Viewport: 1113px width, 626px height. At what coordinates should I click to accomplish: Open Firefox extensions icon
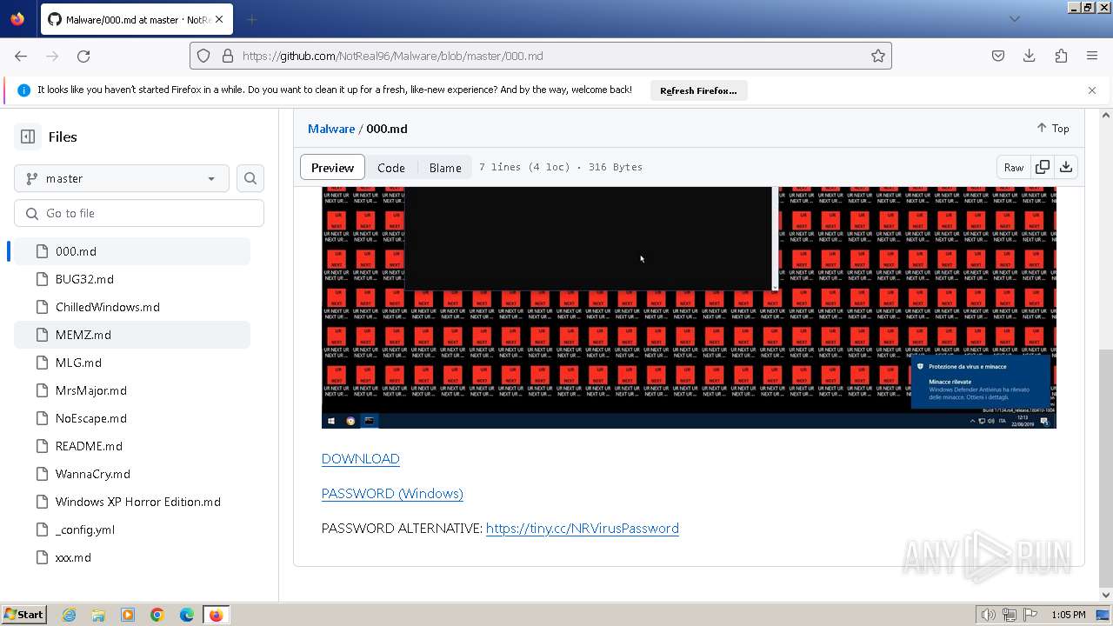coord(1061,56)
